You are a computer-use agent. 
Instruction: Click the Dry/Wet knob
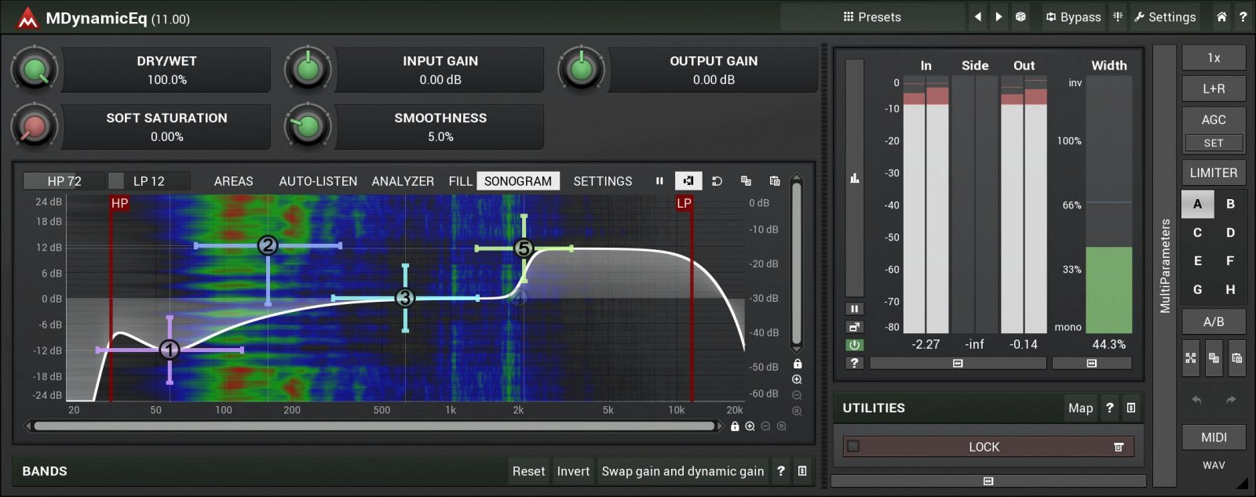tap(35, 71)
